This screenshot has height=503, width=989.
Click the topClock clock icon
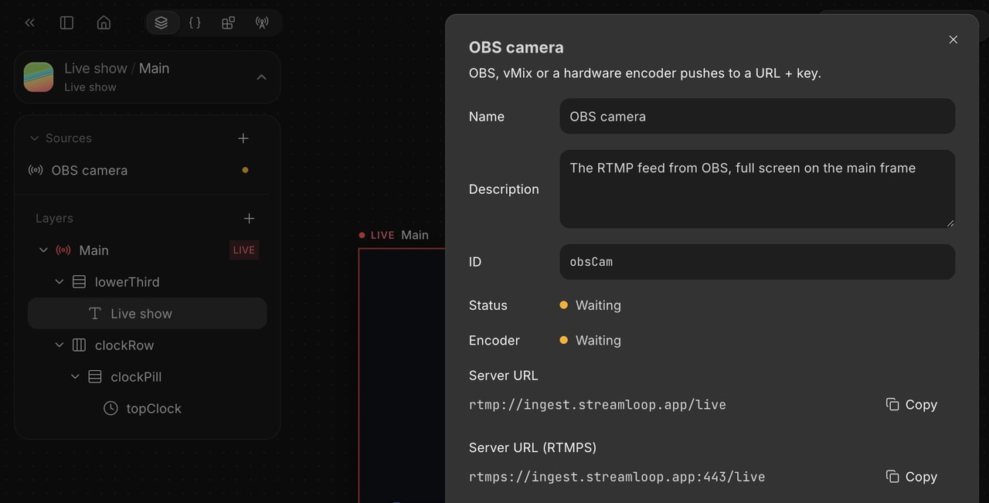click(110, 409)
